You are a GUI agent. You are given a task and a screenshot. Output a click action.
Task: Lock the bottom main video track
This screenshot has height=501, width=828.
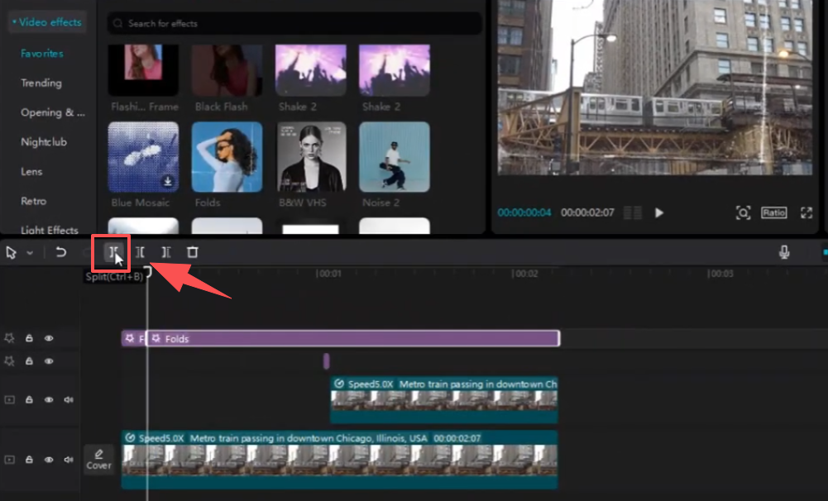click(x=29, y=459)
